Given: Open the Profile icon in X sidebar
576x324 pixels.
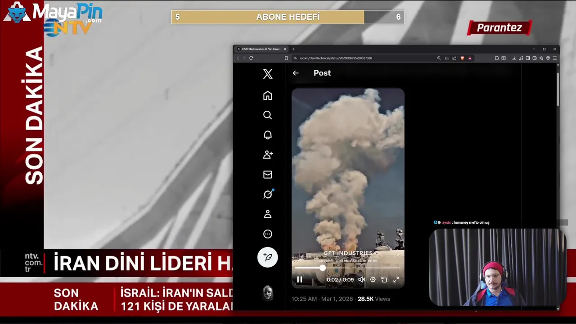Looking at the screenshot, I should tap(268, 214).
